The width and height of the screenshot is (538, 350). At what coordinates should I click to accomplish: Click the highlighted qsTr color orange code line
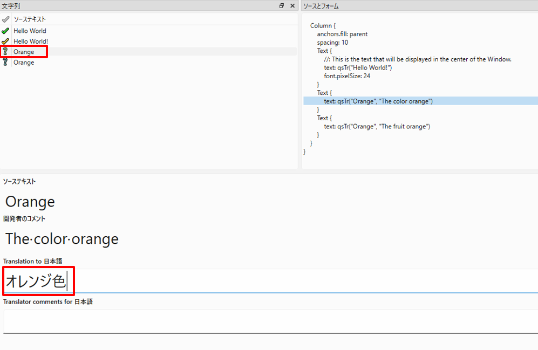[378, 101]
